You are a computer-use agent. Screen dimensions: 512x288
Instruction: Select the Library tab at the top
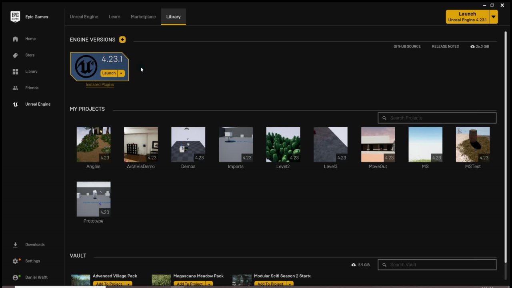[x=173, y=17]
